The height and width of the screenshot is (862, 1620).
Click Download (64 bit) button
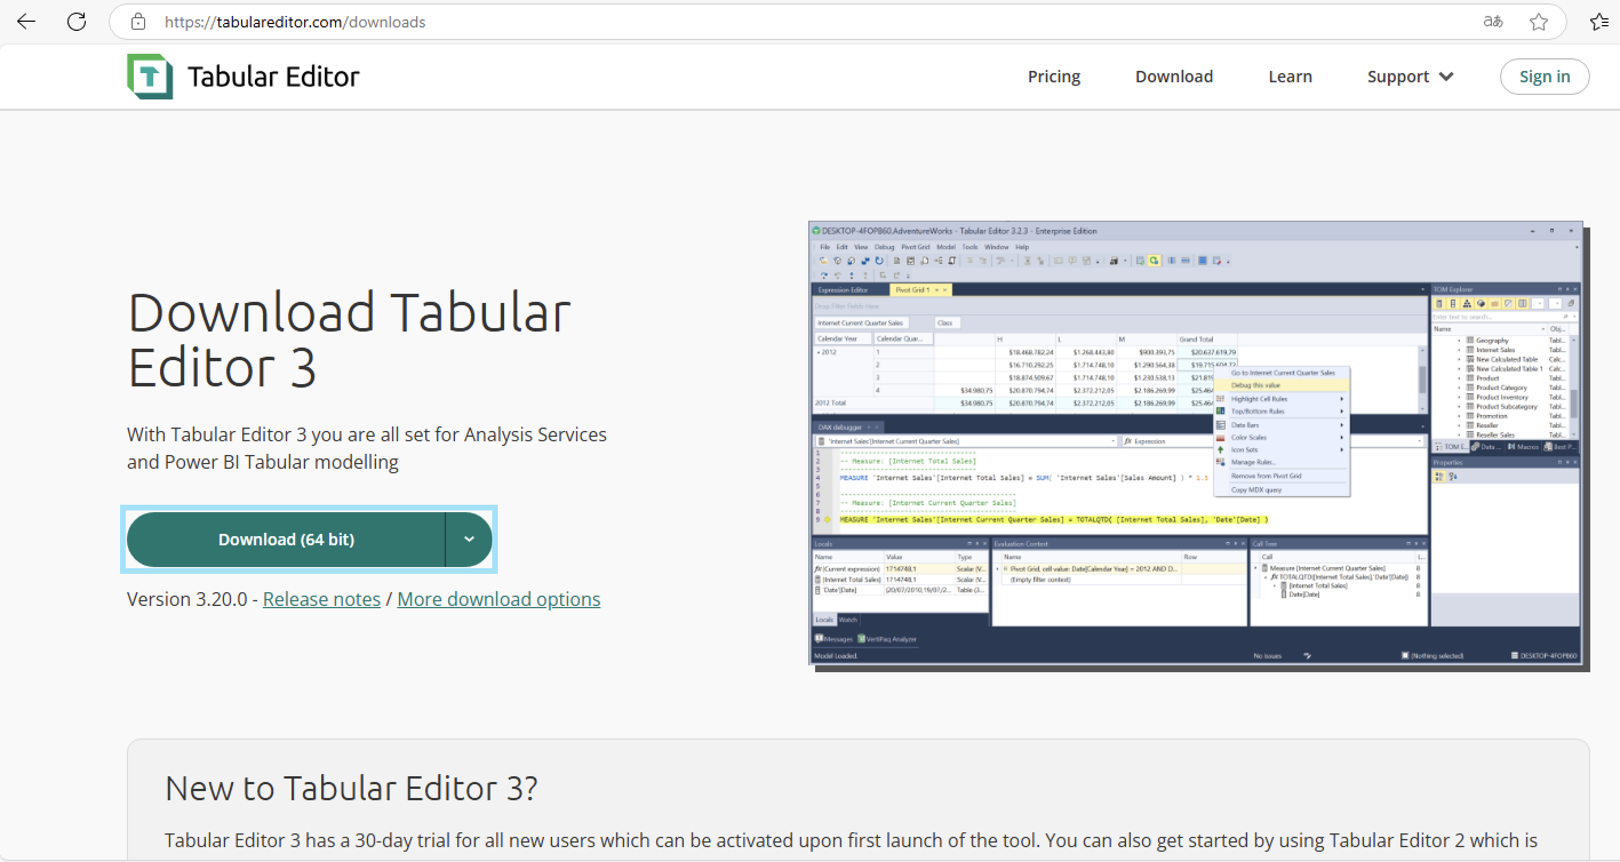(x=286, y=540)
